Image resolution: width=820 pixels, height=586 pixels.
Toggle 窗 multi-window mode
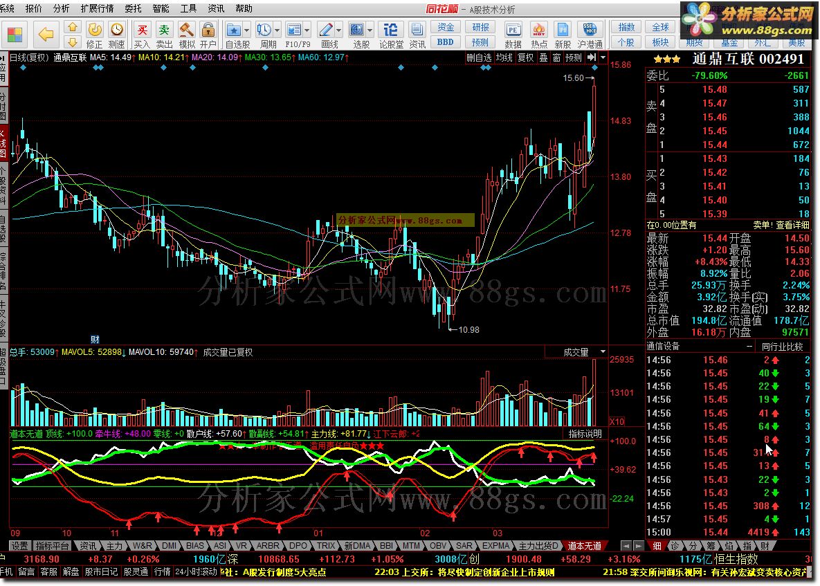coord(556,57)
